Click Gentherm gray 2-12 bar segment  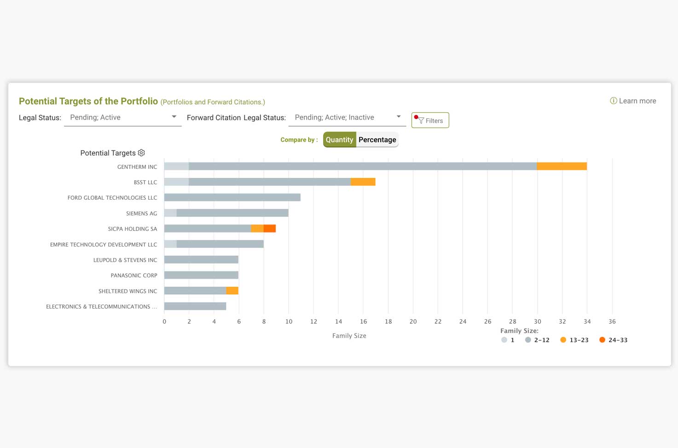pyautogui.click(x=363, y=166)
